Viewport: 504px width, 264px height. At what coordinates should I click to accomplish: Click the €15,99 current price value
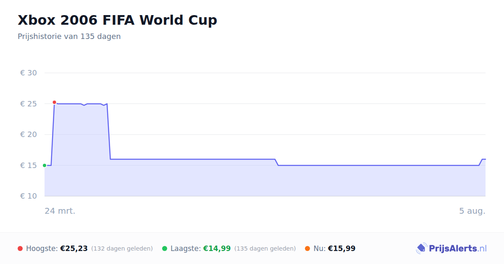pos(341,248)
